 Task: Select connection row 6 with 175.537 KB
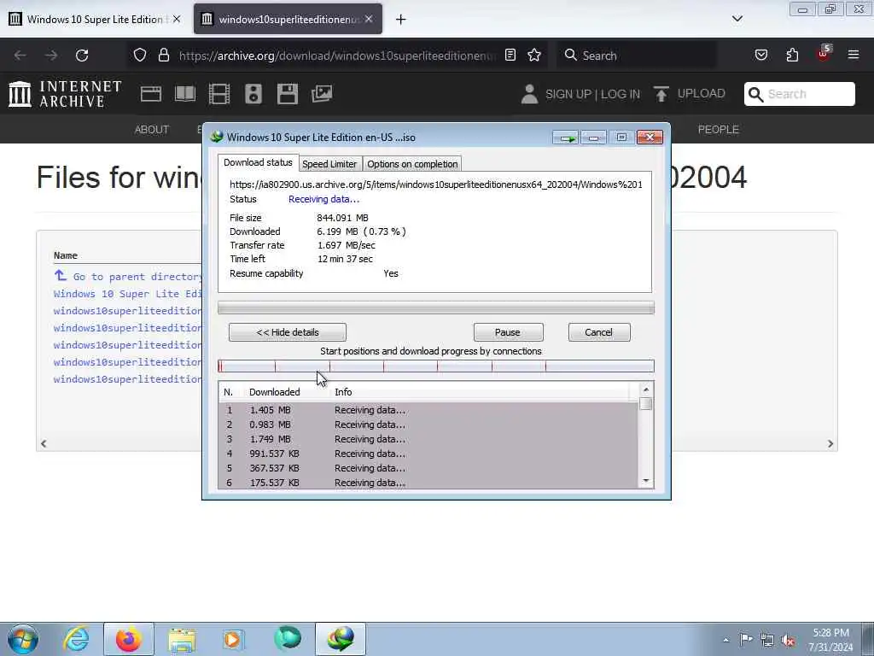click(428, 483)
